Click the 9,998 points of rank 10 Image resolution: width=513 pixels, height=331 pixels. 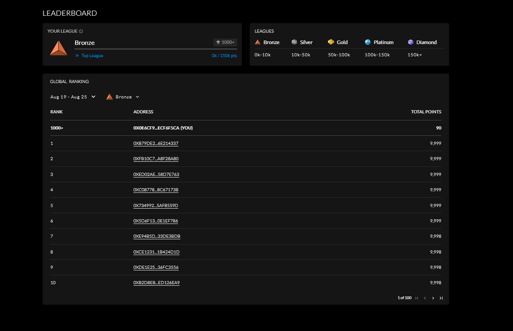(436, 283)
